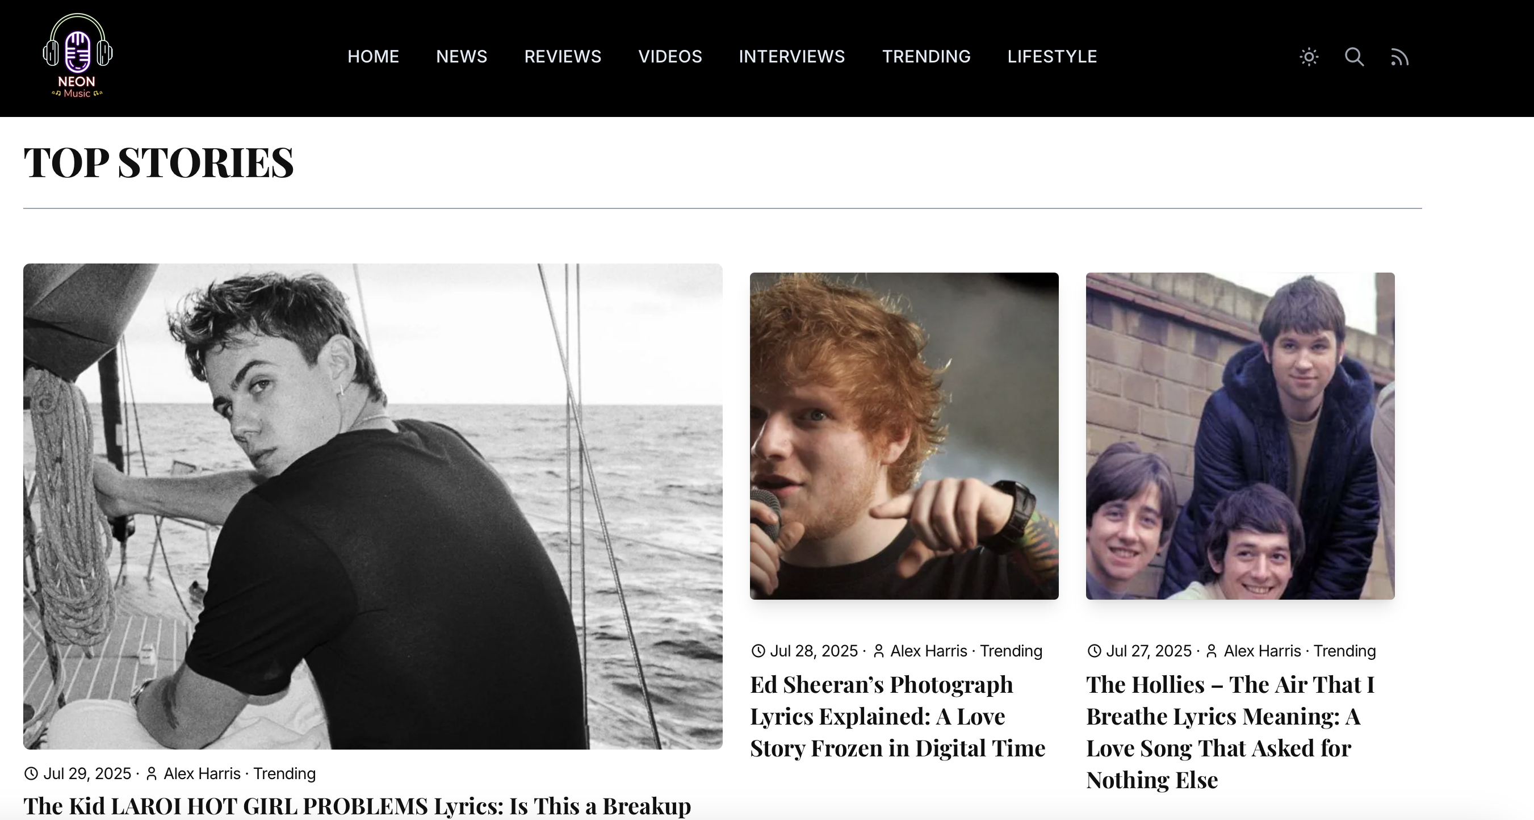Open The Hollies Air That I Breathe article
1534x820 pixels.
click(1230, 732)
